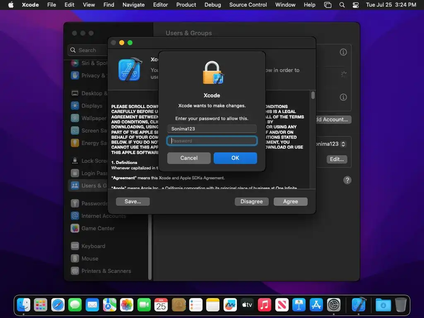Open Control Center in the menu bar

coord(356,5)
